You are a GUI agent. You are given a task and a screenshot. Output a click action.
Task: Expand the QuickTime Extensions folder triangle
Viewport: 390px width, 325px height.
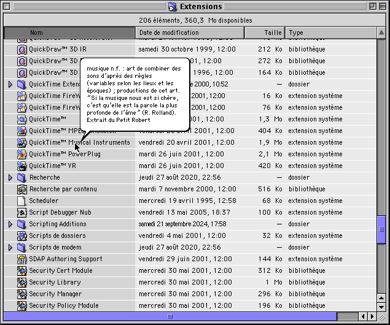click(x=10, y=85)
